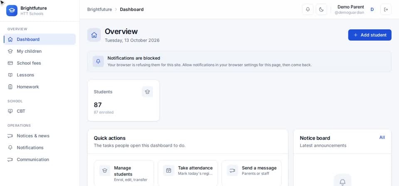Click the @demoguardian username text
This screenshot has width=399, height=186.
click(x=349, y=12)
